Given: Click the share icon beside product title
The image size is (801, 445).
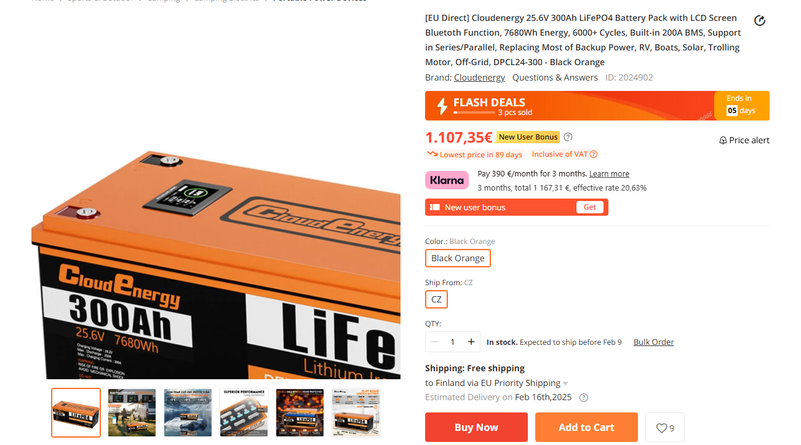Looking at the screenshot, I should coord(760,21).
